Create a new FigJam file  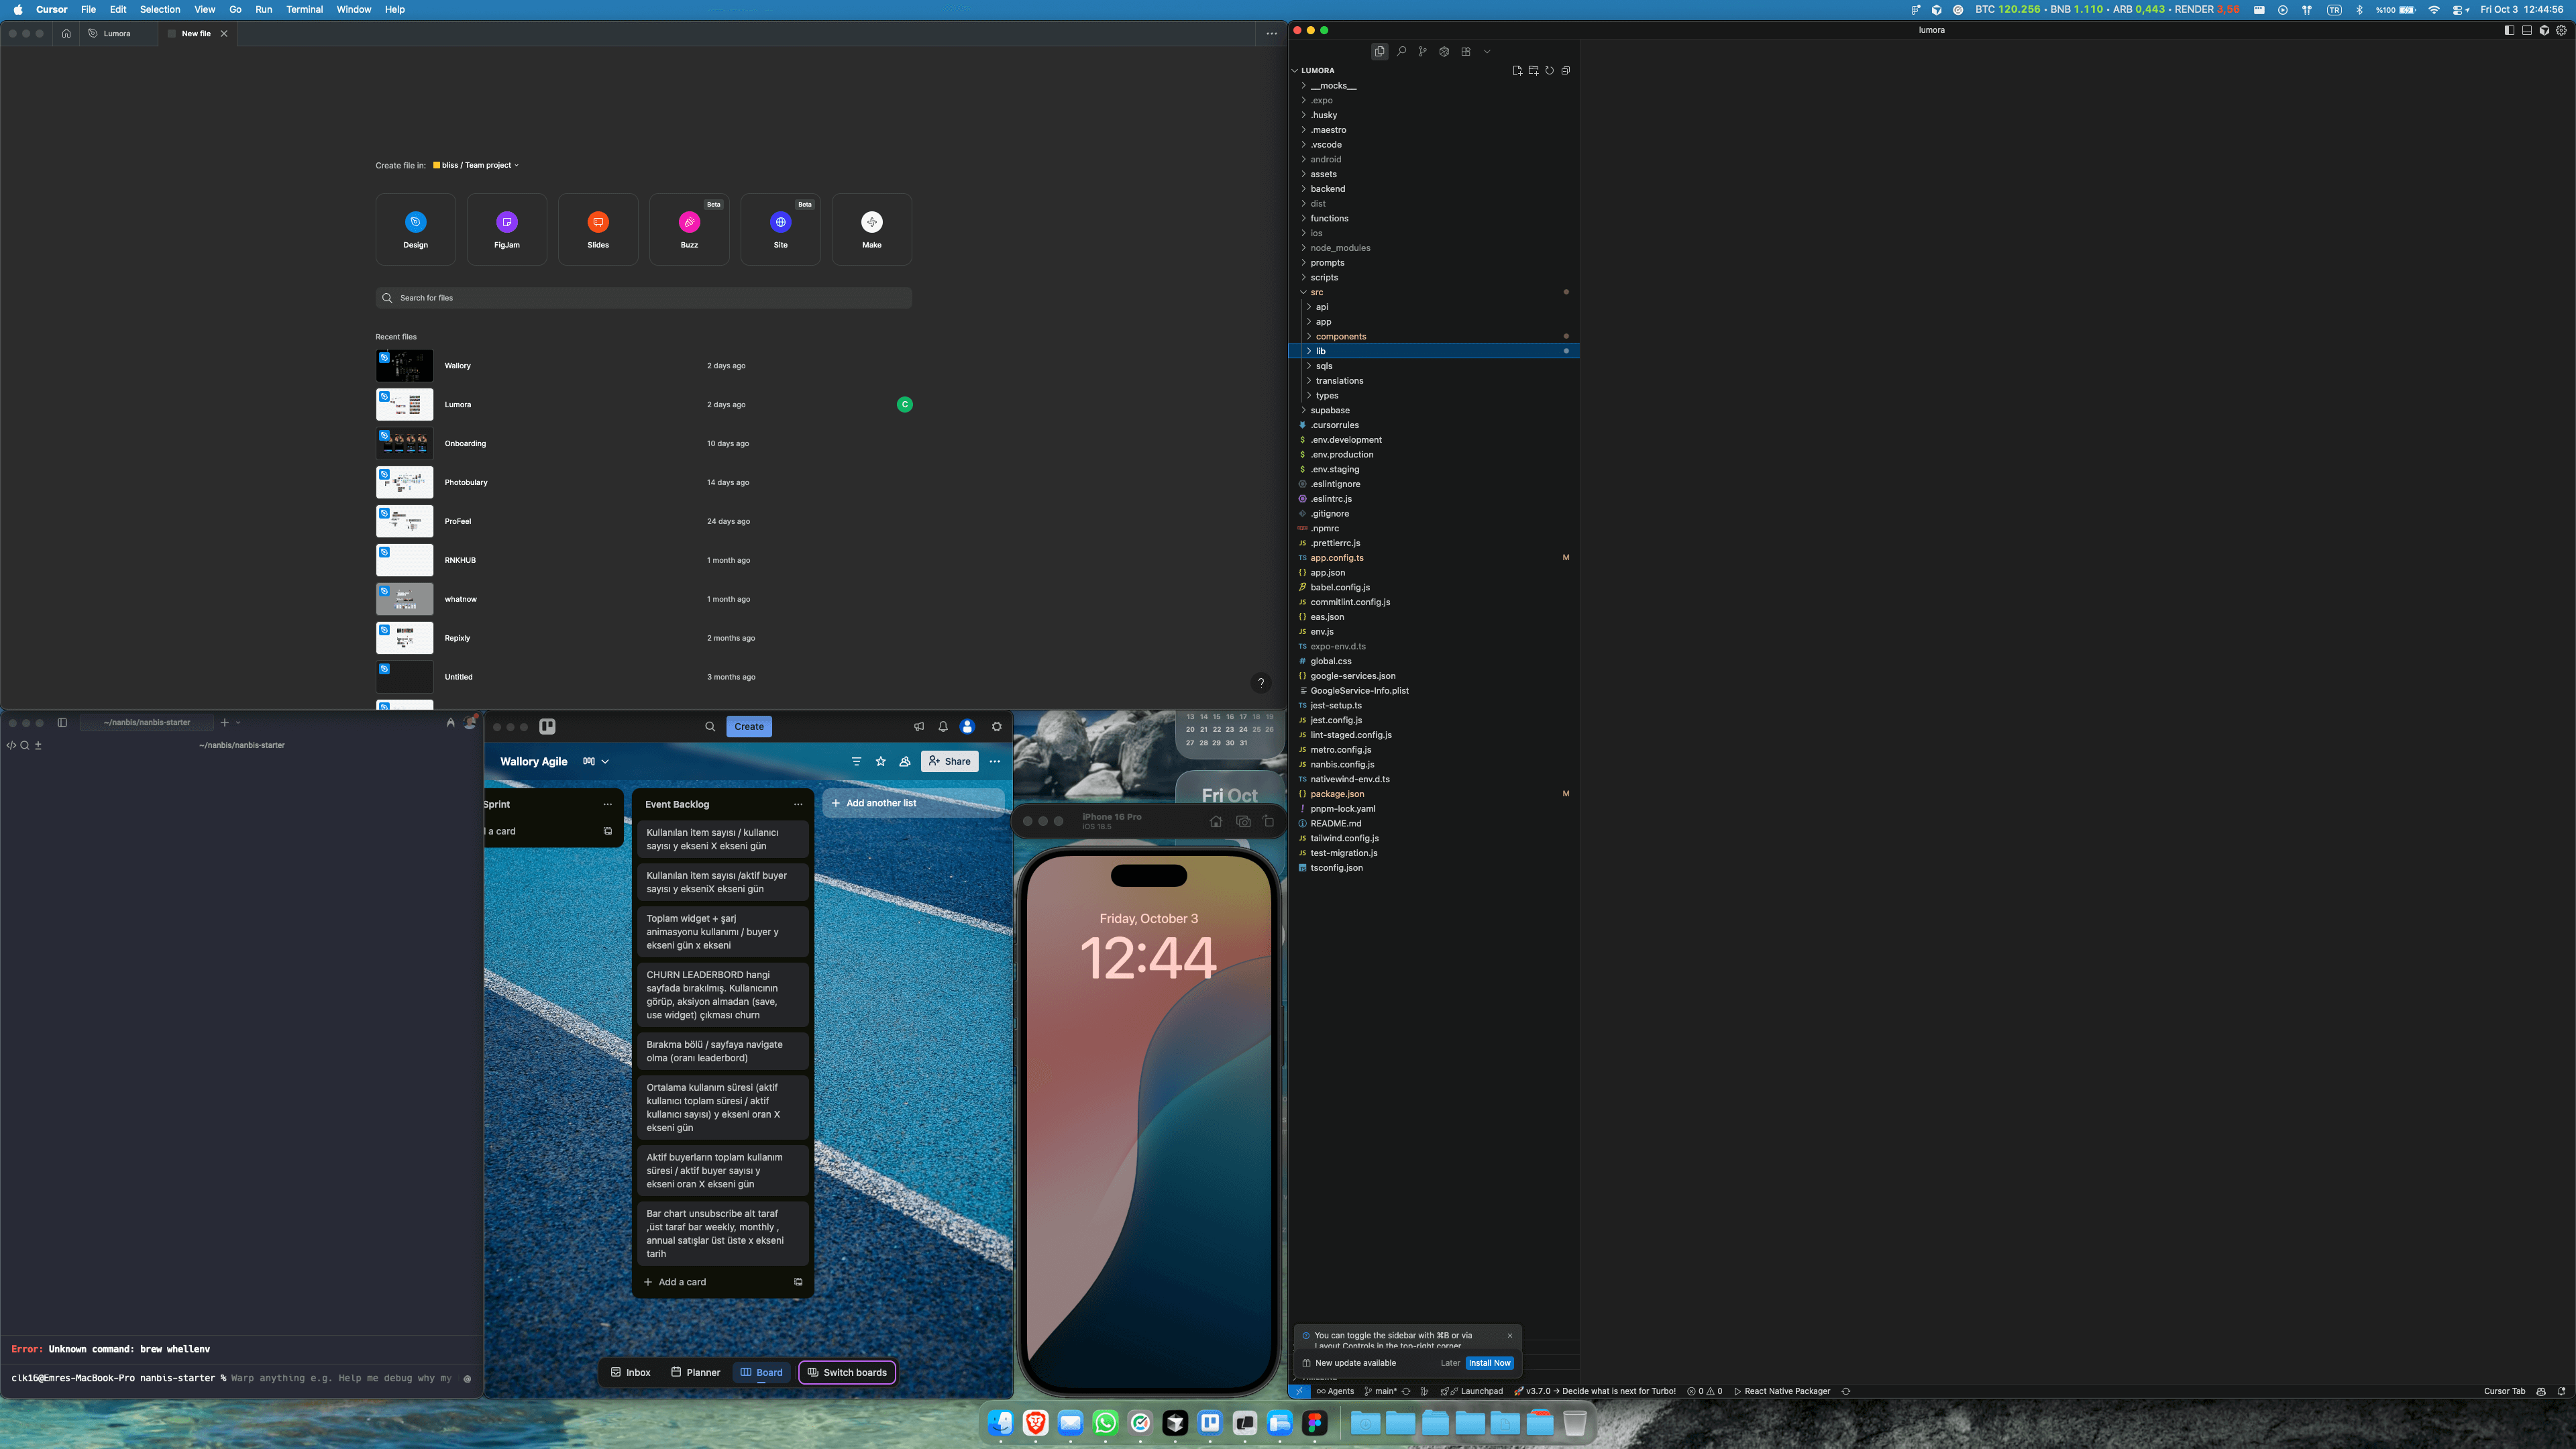coord(507,229)
